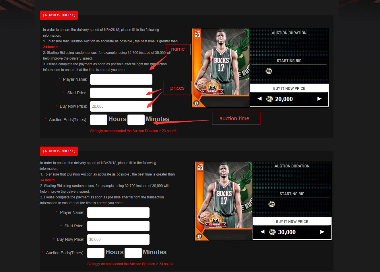Click Auction Duration heading in 30K card
Image resolution: width=380 pixels, height=272 pixels.
[292, 166]
